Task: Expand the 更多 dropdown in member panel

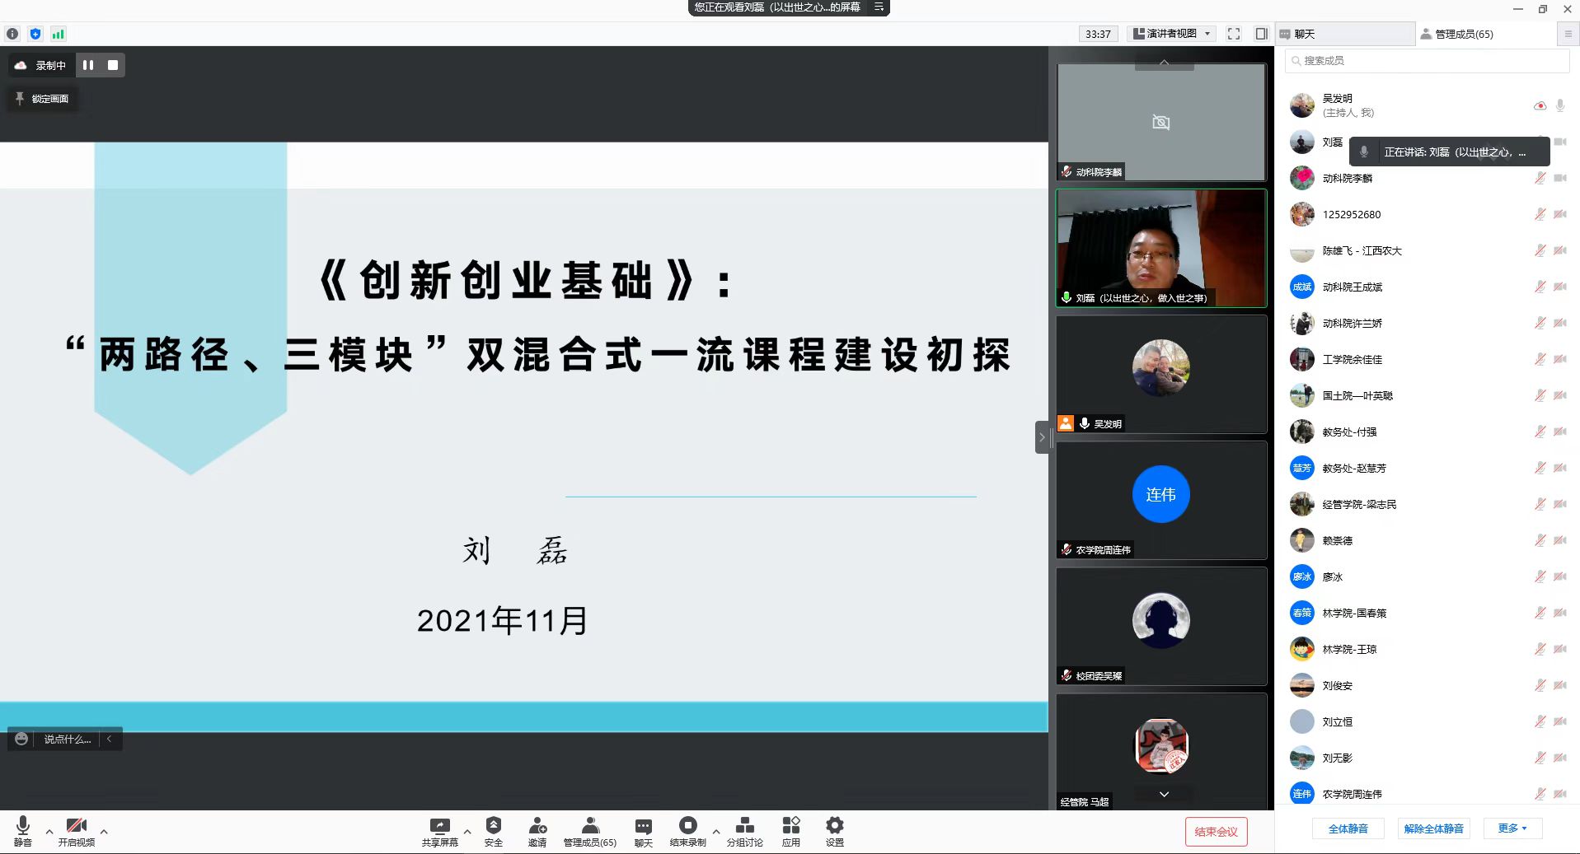Action: (1512, 828)
